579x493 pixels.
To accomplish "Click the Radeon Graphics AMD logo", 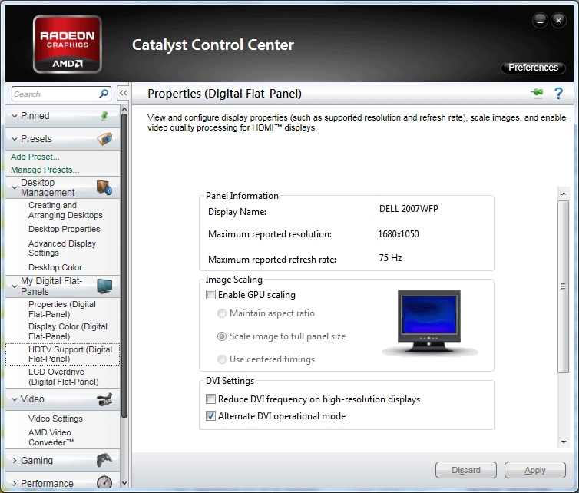I will (68, 44).
